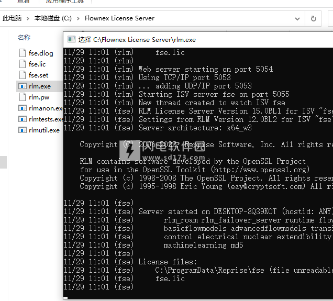Select the fse.set file name
333x301 pixels.
pyautogui.click(x=38, y=75)
